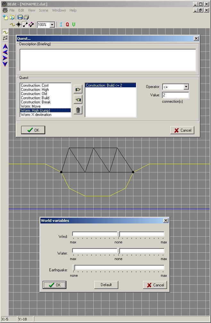Click Default in World variables
Viewport: 211px width, 323px height.
coord(106,285)
